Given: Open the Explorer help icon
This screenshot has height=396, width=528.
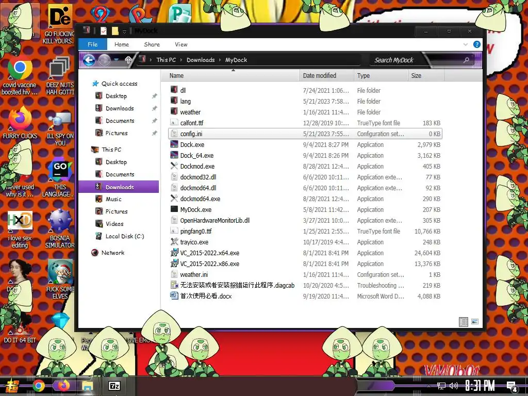Looking at the screenshot, I should pyautogui.click(x=477, y=44).
